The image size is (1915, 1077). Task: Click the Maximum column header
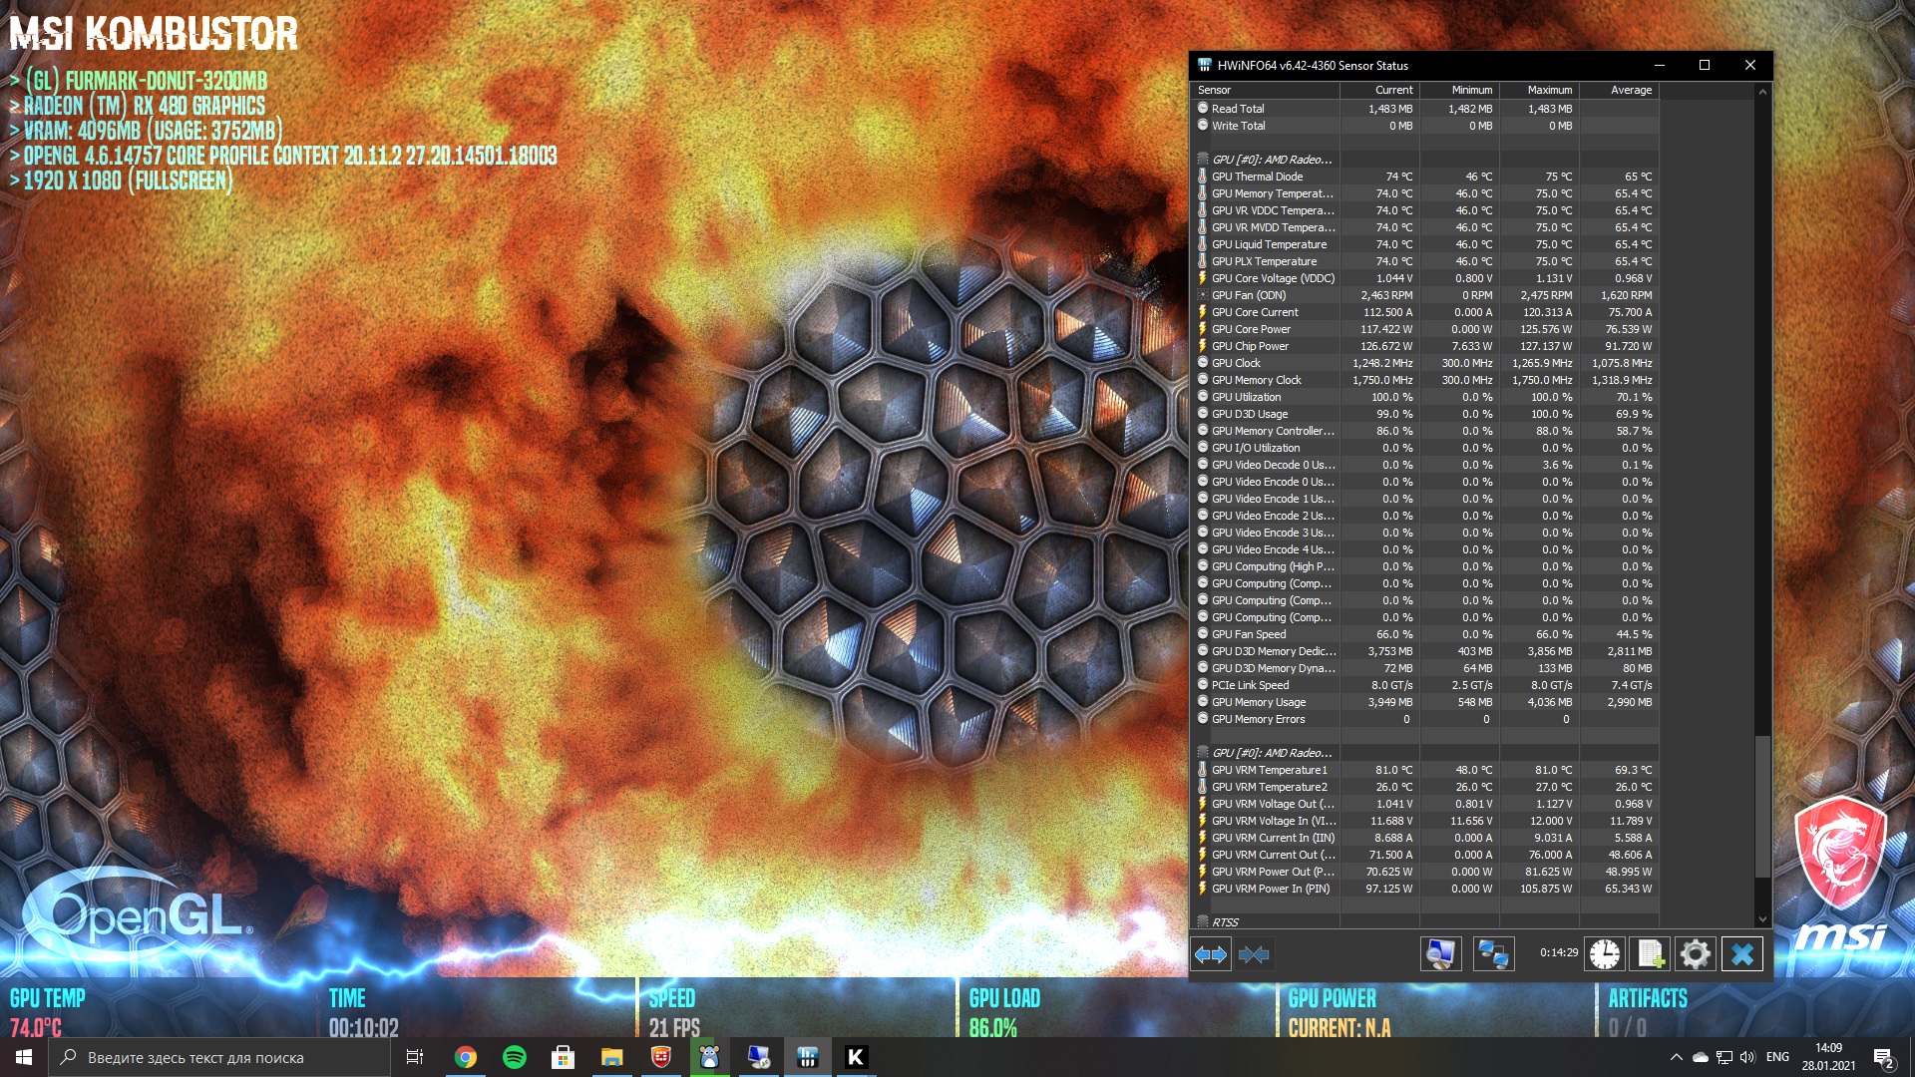[x=1549, y=90]
